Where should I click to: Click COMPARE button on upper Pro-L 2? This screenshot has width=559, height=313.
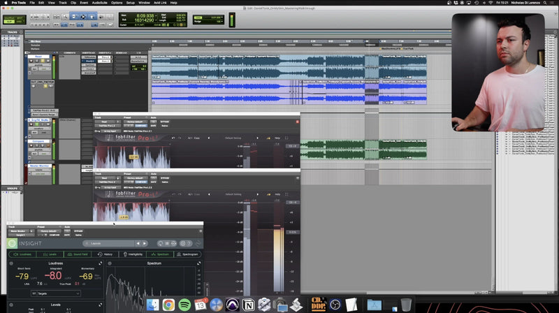[140, 125]
